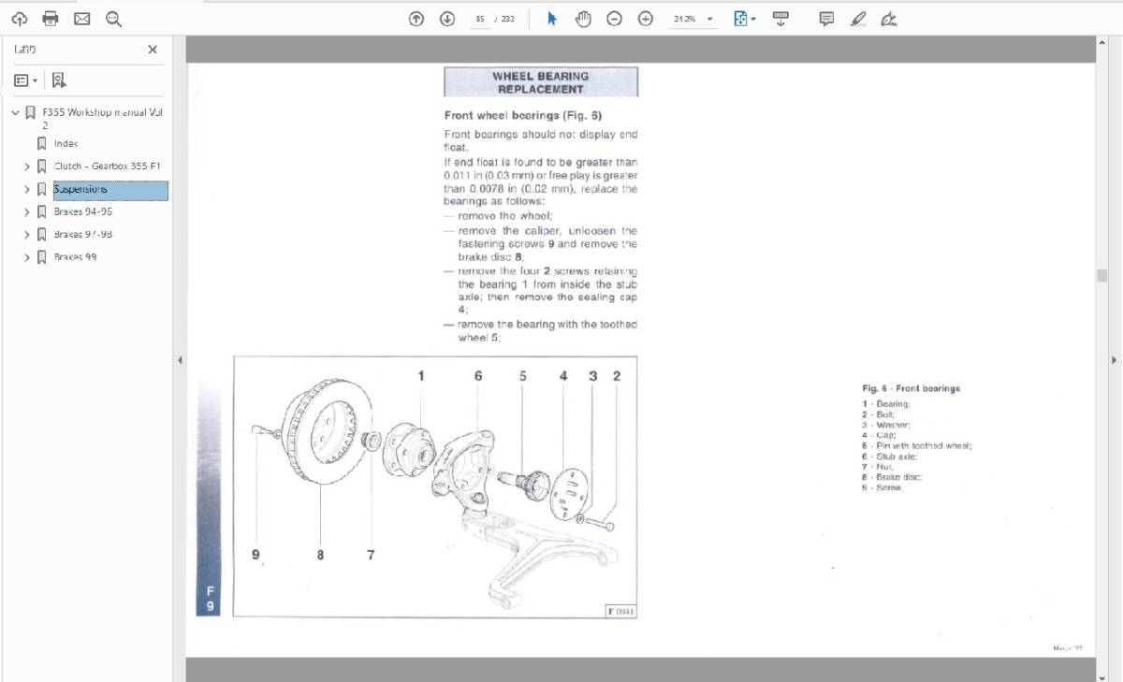The width and height of the screenshot is (1123, 682).
Task: Send the file by email envelope icon
Action: [x=81, y=19]
